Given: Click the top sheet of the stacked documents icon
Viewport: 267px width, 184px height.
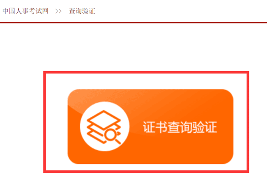Looking at the screenshot, I should pyautogui.click(x=104, y=120).
